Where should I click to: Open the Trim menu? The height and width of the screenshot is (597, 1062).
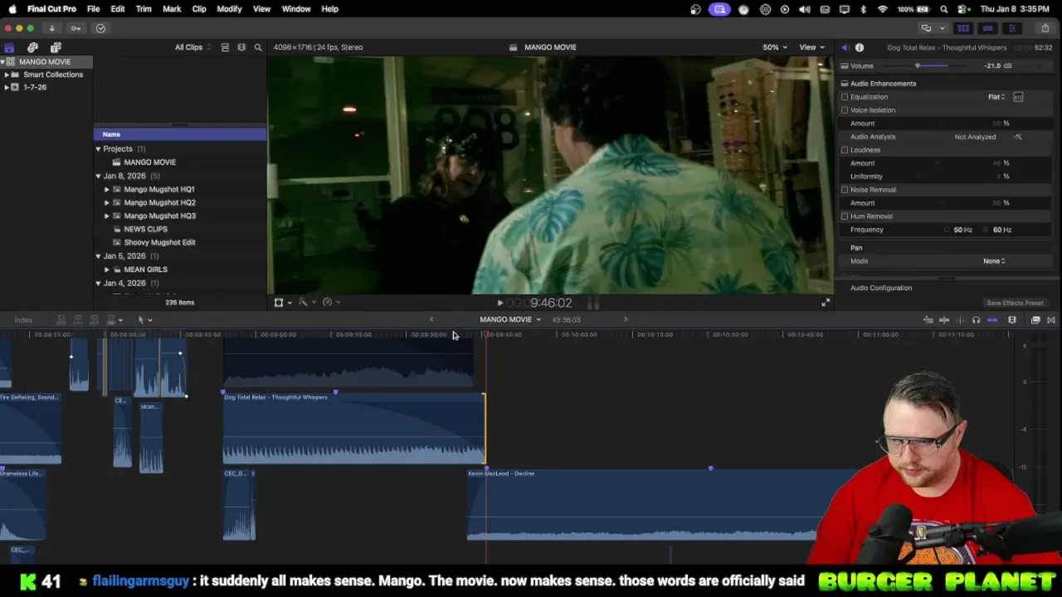click(x=144, y=9)
